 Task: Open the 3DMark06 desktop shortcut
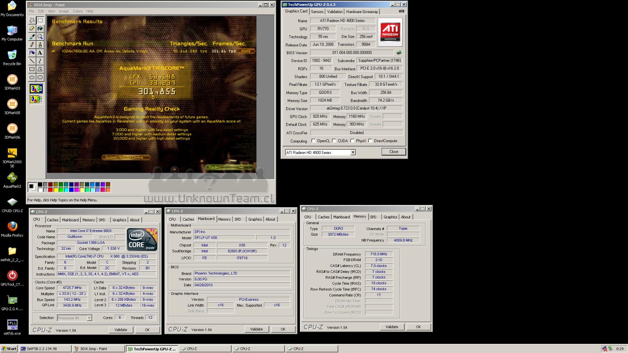click(12, 131)
